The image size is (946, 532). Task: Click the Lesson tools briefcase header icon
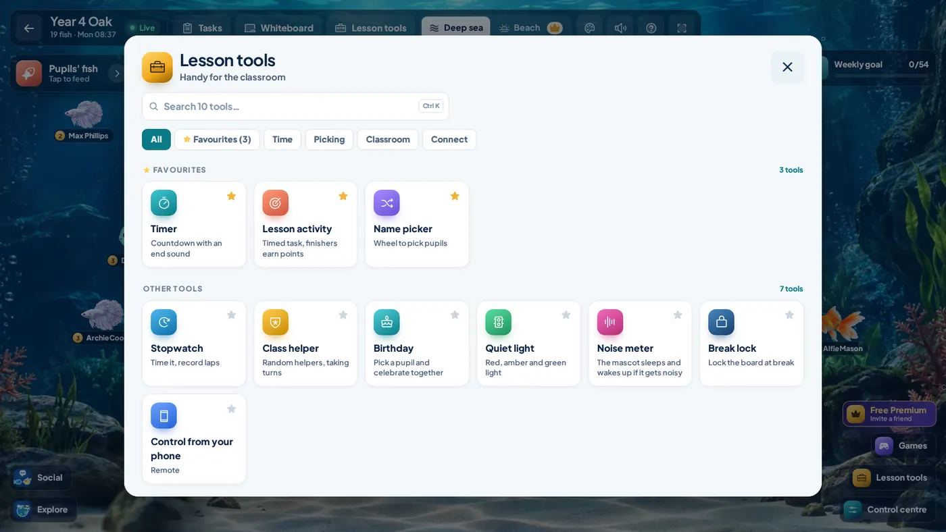(157, 68)
